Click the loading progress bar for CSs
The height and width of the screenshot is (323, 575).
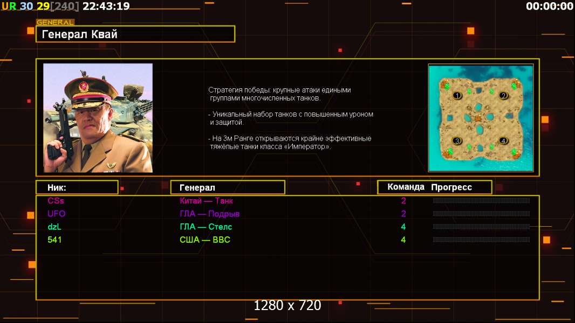[481, 200]
